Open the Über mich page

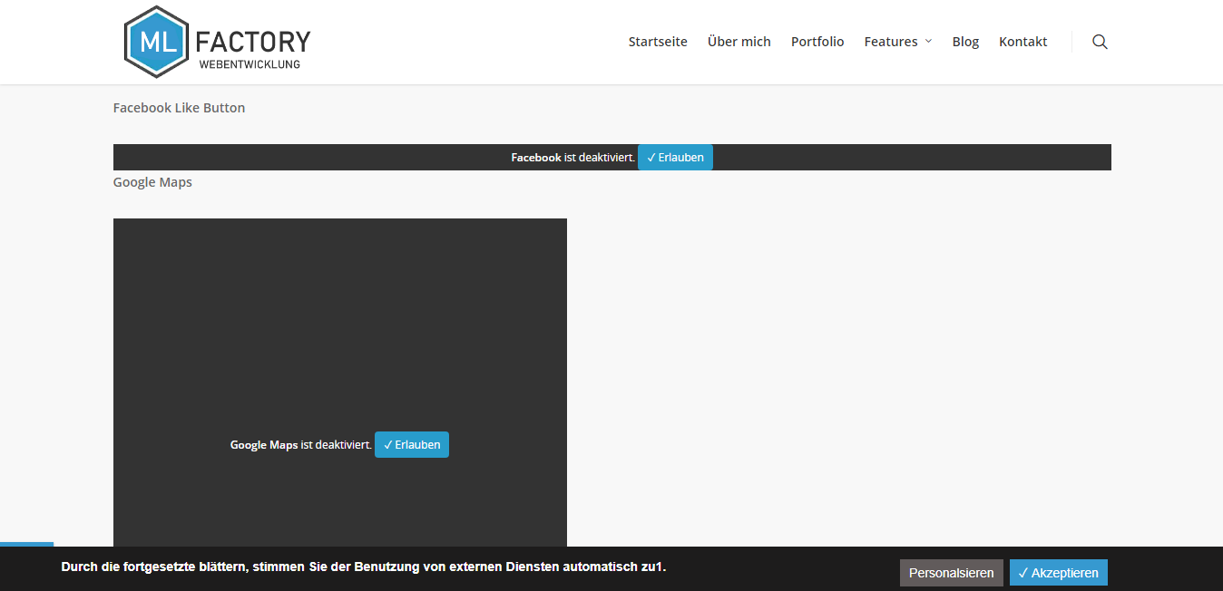tap(739, 42)
